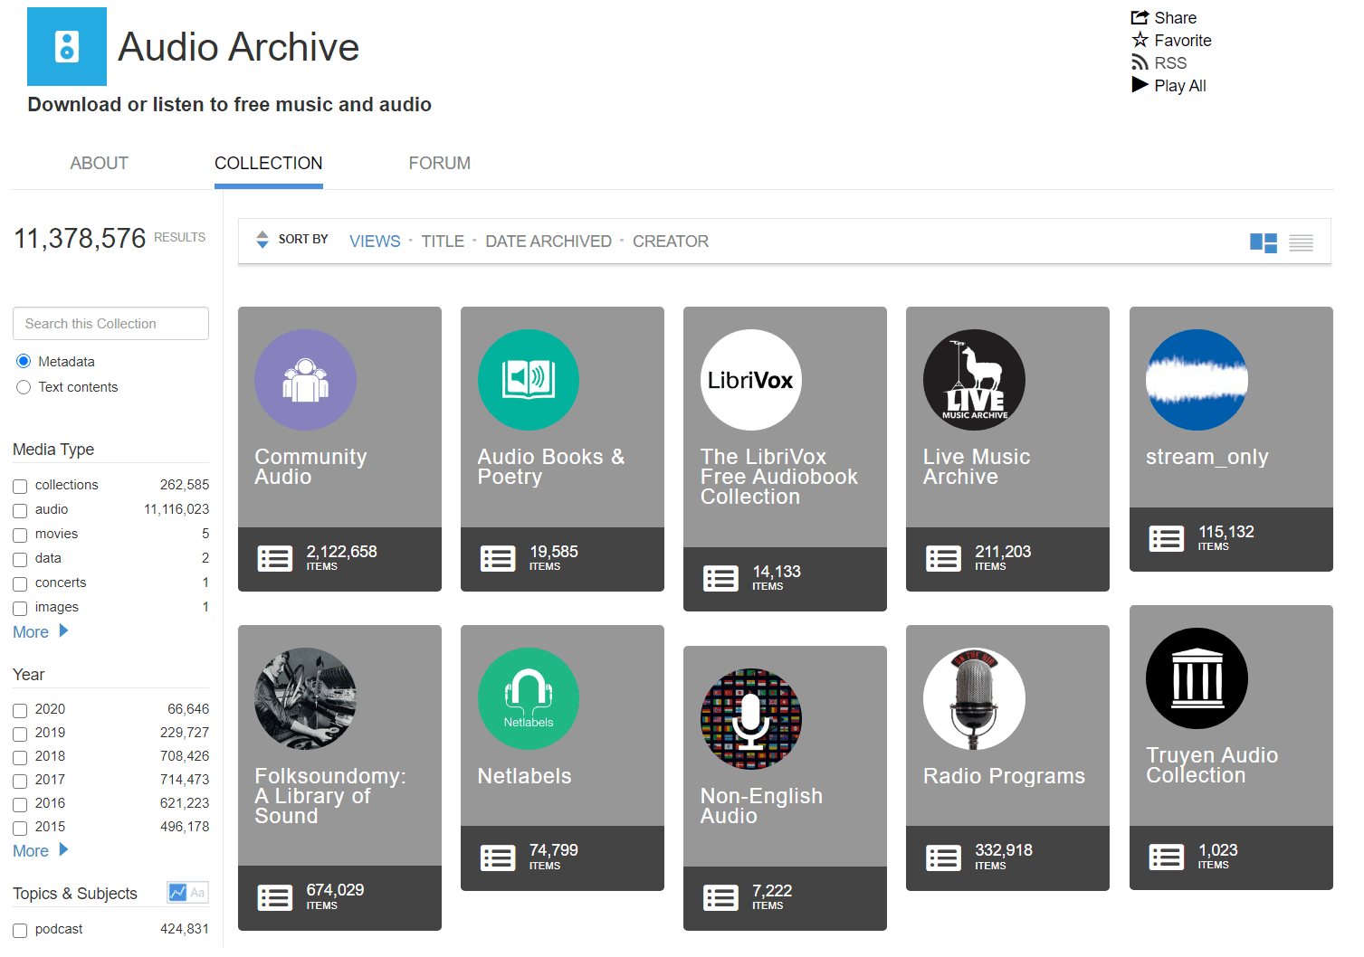The width and height of the screenshot is (1364, 957).
Task: Enable the 2019 year filter
Action: pos(20,734)
